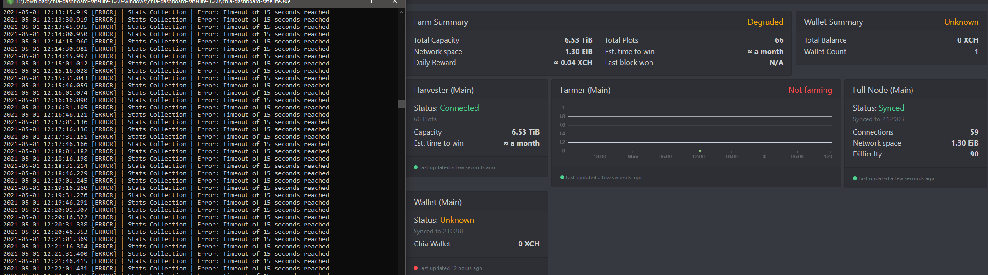Toggle the Synced status in Full Node panel

coord(891,108)
